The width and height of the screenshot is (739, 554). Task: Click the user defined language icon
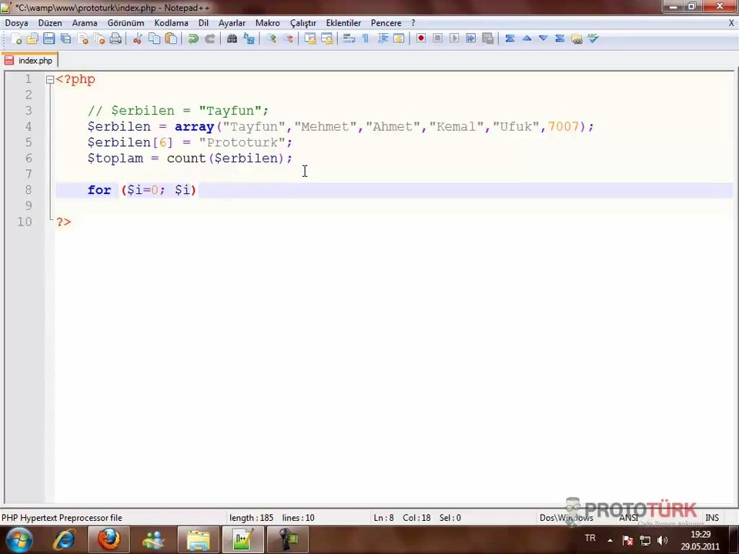(399, 38)
